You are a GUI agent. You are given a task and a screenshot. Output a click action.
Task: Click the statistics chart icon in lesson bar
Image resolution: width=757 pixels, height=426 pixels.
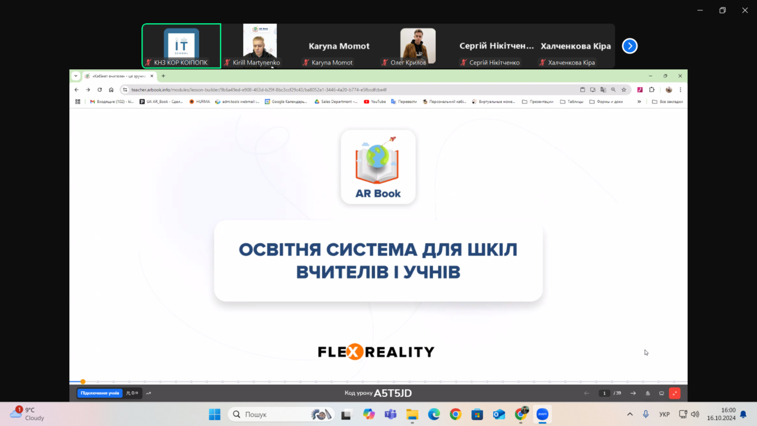148,393
